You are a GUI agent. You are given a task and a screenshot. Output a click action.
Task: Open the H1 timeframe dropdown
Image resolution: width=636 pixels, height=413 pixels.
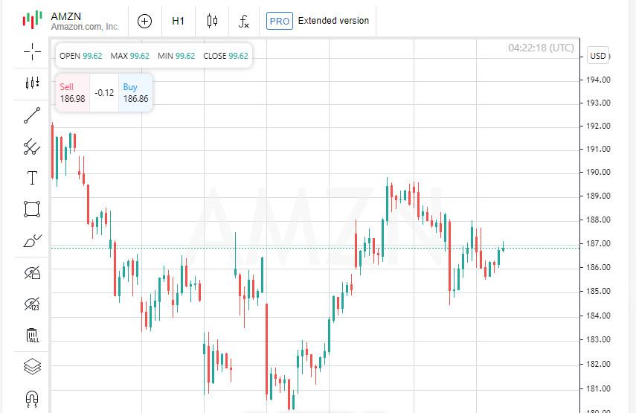click(x=178, y=21)
